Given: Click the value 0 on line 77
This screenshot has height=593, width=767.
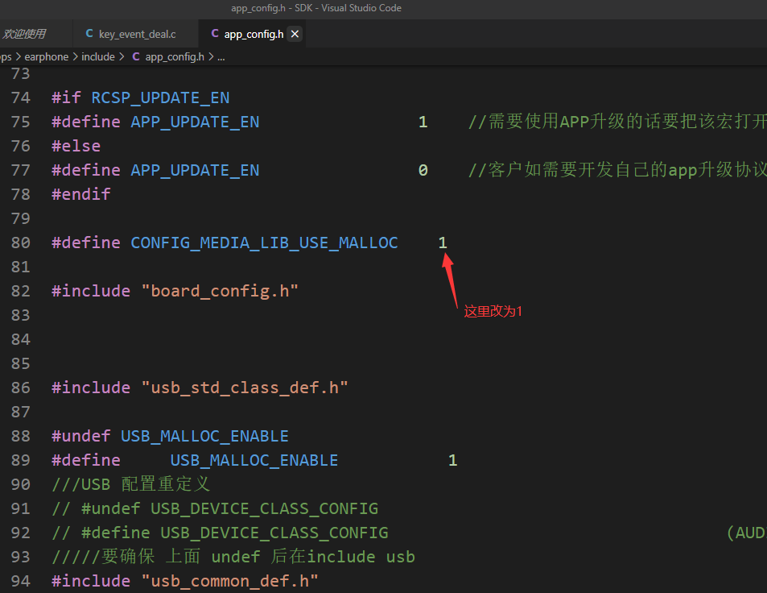Looking at the screenshot, I should pos(423,171).
